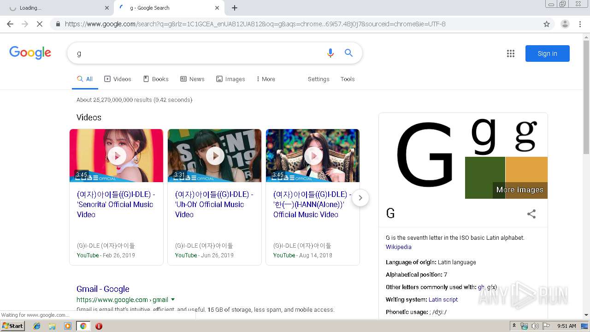The image size is (590, 332).
Task: Open the Windows Start menu
Action: (x=13, y=326)
